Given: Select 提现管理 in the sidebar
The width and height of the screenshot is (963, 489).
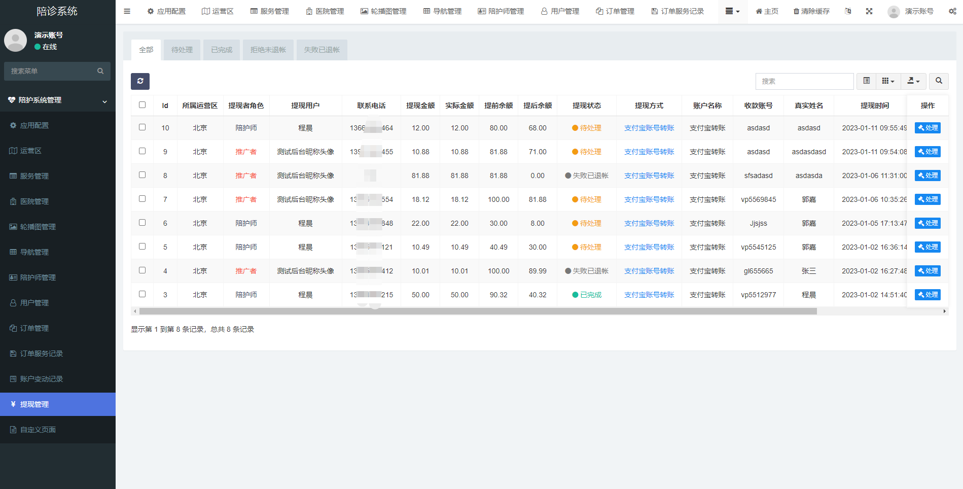Looking at the screenshot, I should 58,404.
